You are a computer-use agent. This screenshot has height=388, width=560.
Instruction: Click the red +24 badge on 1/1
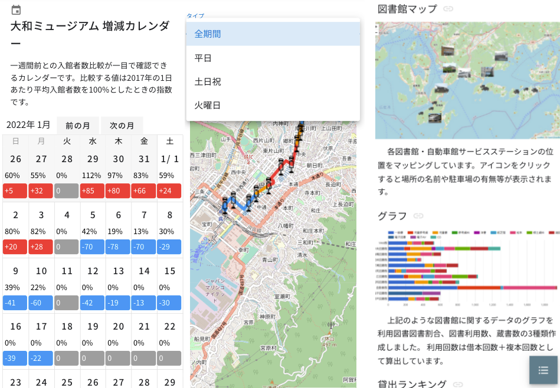click(x=169, y=191)
